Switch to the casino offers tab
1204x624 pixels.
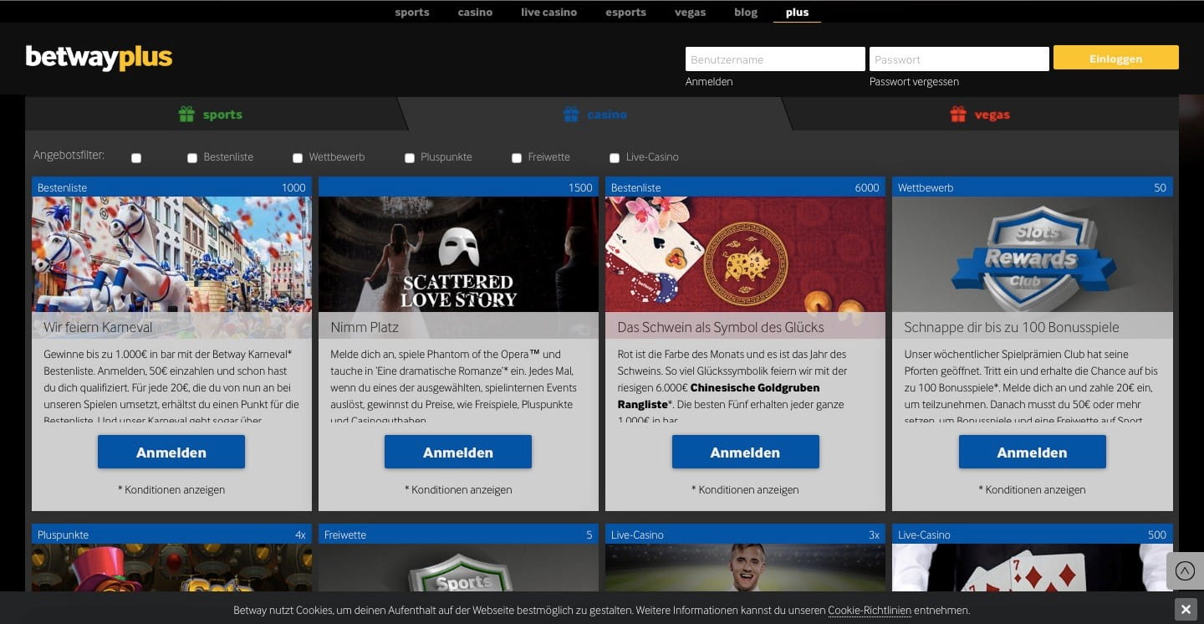pyautogui.click(x=595, y=114)
